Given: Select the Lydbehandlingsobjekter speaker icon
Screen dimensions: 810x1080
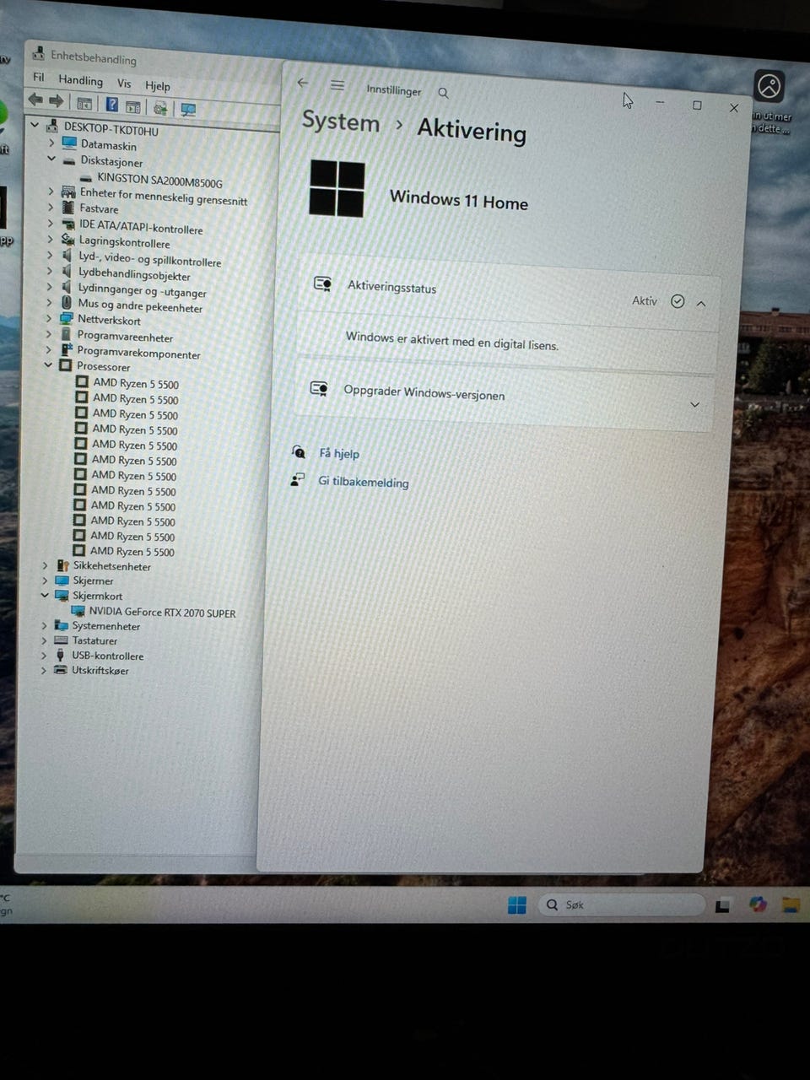Looking at the screenshot, I should [x=67, y=273].
